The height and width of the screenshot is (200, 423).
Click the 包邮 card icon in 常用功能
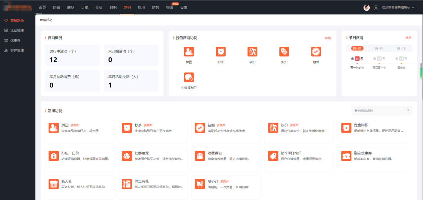pyautogui.click(x=200, y=128)
